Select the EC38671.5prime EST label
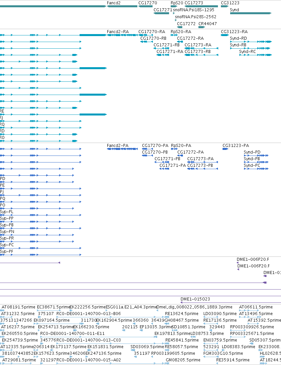Viewport: 281px width, 365px height. tap(53, 307)
